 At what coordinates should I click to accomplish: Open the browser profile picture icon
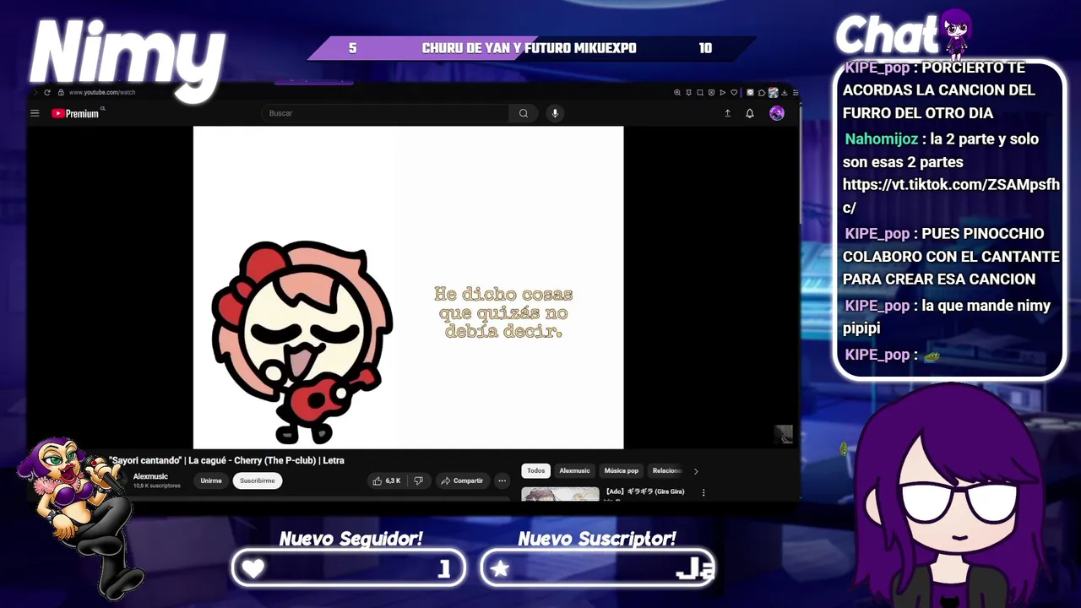(773, 93)
